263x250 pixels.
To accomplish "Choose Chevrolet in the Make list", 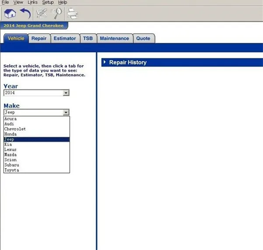I will (36, 129).
